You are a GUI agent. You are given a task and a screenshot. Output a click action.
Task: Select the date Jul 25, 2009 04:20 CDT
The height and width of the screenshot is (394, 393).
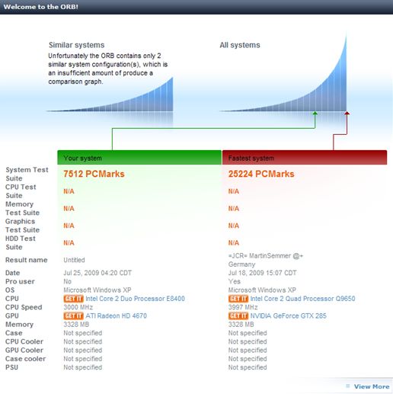[x=97, y=273]
